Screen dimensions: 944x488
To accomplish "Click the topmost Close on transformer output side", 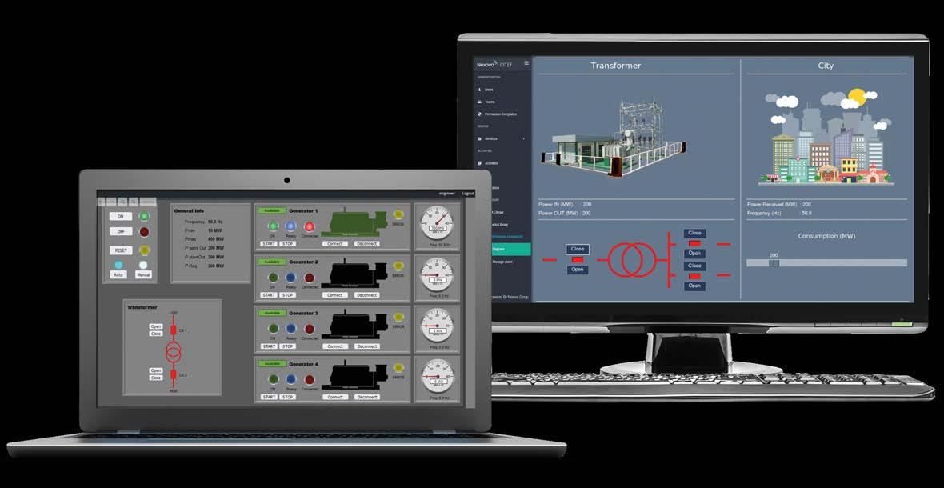I will [x=694, y=233].
